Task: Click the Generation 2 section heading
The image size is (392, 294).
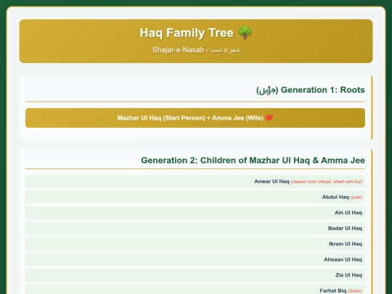Action: 253,160
